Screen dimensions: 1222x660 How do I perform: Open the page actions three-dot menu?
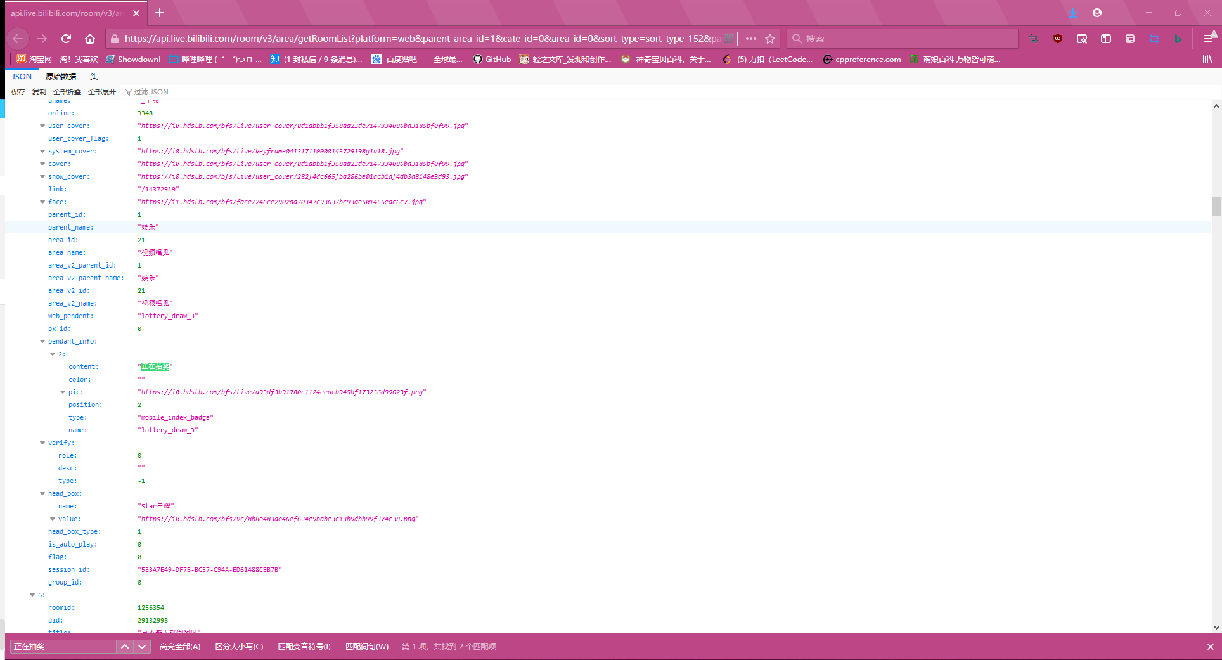click(751, 39)
